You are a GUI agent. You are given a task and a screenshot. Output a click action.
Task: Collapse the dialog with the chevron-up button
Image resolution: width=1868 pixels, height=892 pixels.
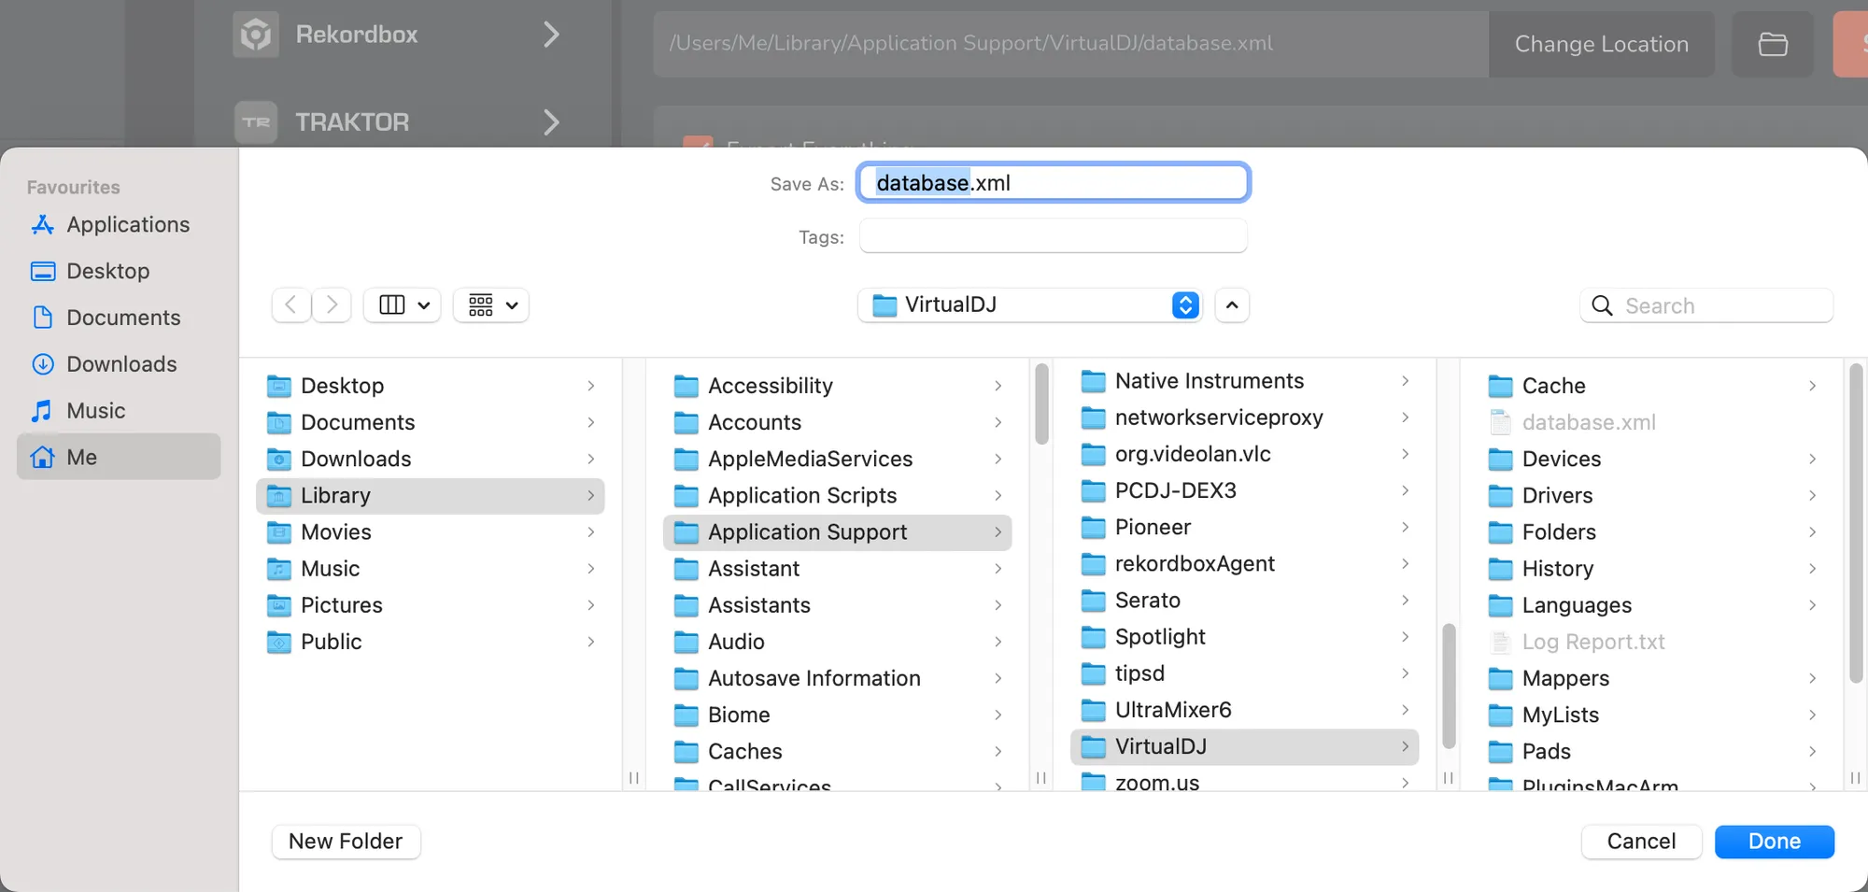[1232, 305]
